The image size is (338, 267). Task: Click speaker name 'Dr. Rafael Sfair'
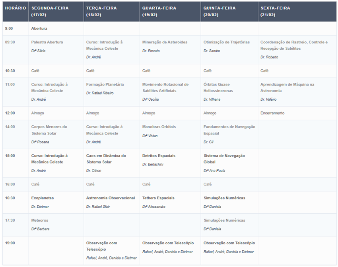click(98, 207)
